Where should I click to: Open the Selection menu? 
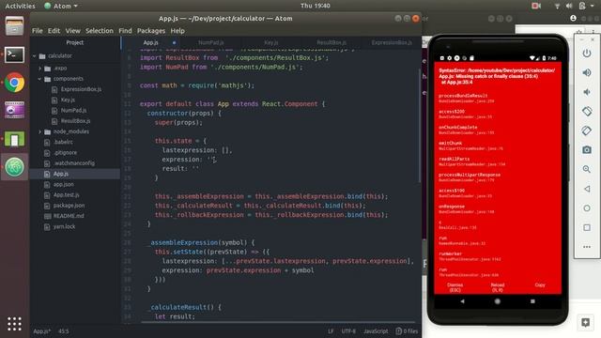click(100, 31)
